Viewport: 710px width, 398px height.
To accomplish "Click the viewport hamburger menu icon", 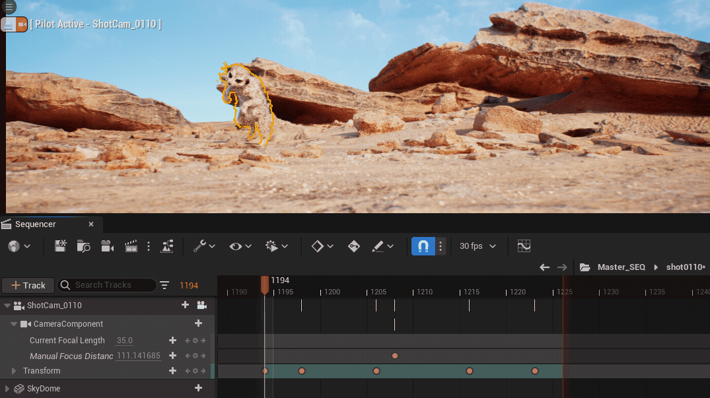I will pyautogui.click(x=9, y=7).
